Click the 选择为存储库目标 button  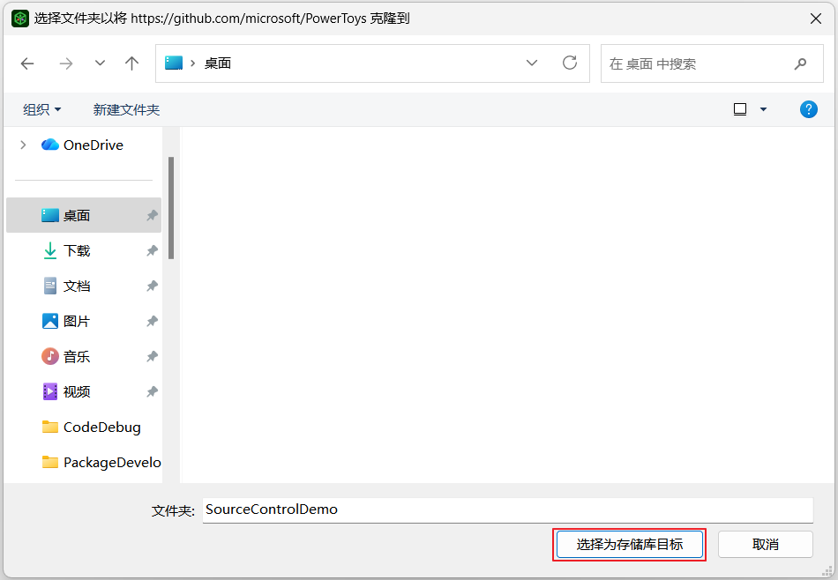pos(630,544)
